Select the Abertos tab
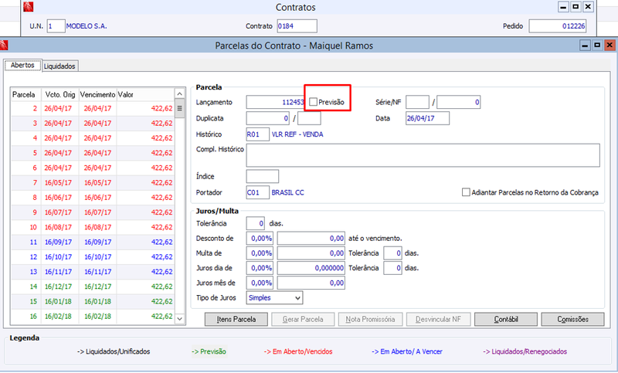Viewport: 618px width, 373px height. coord(23,65)
